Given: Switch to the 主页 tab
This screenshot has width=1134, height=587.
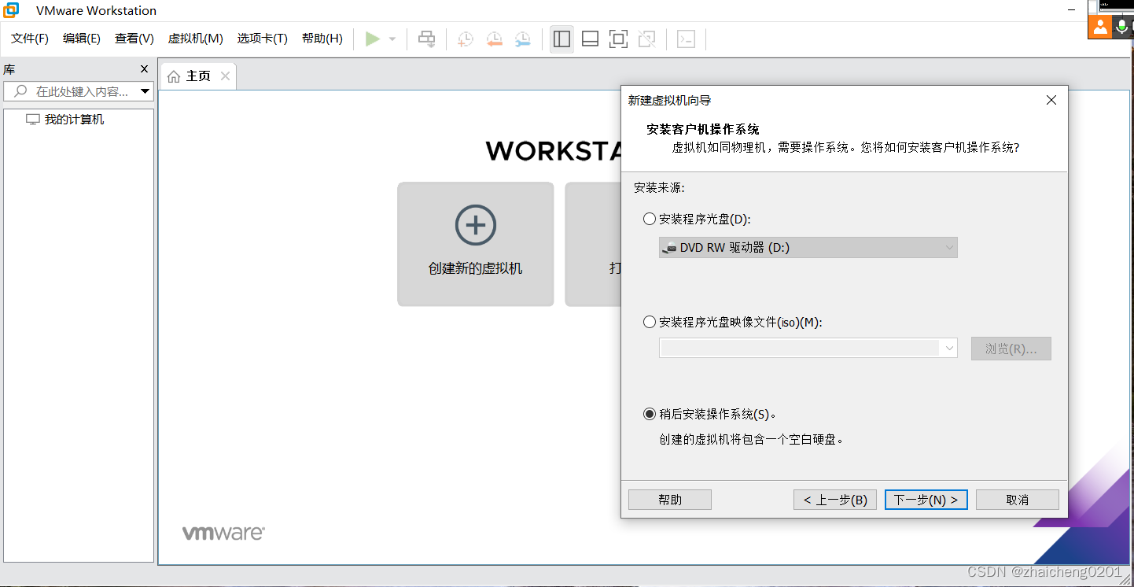Looking at the screenshot, I should [x=198, y=76].
